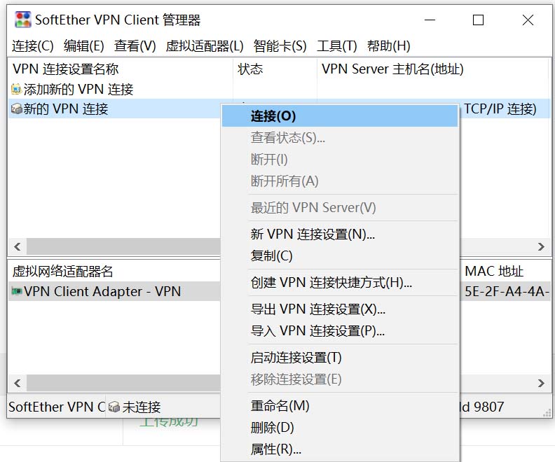Select 创建 VPN 连接快捷方式(H)... option
Viewport: 555px width, 462px height.
click(331, 283)
